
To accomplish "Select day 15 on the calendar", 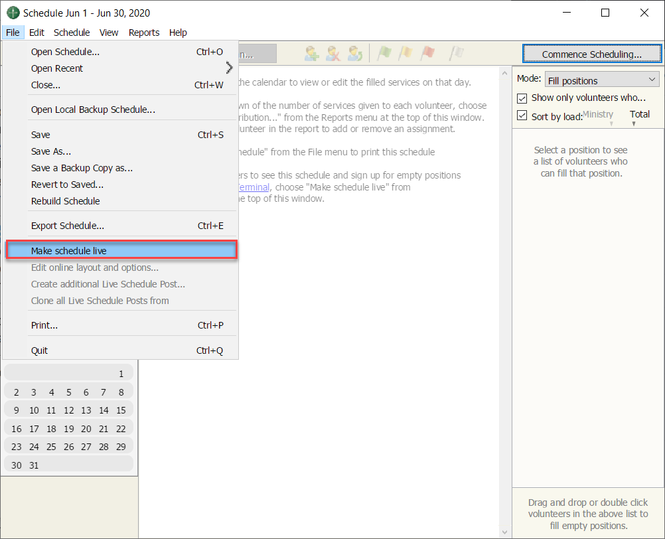I will [121, 410].
